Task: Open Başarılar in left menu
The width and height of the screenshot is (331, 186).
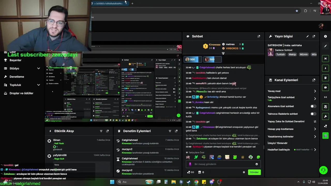Action: click(x=15, y=60)
